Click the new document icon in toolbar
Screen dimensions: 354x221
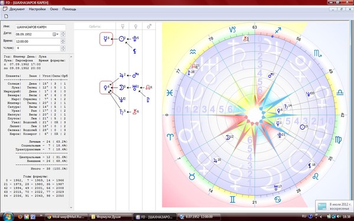point(6,16)
